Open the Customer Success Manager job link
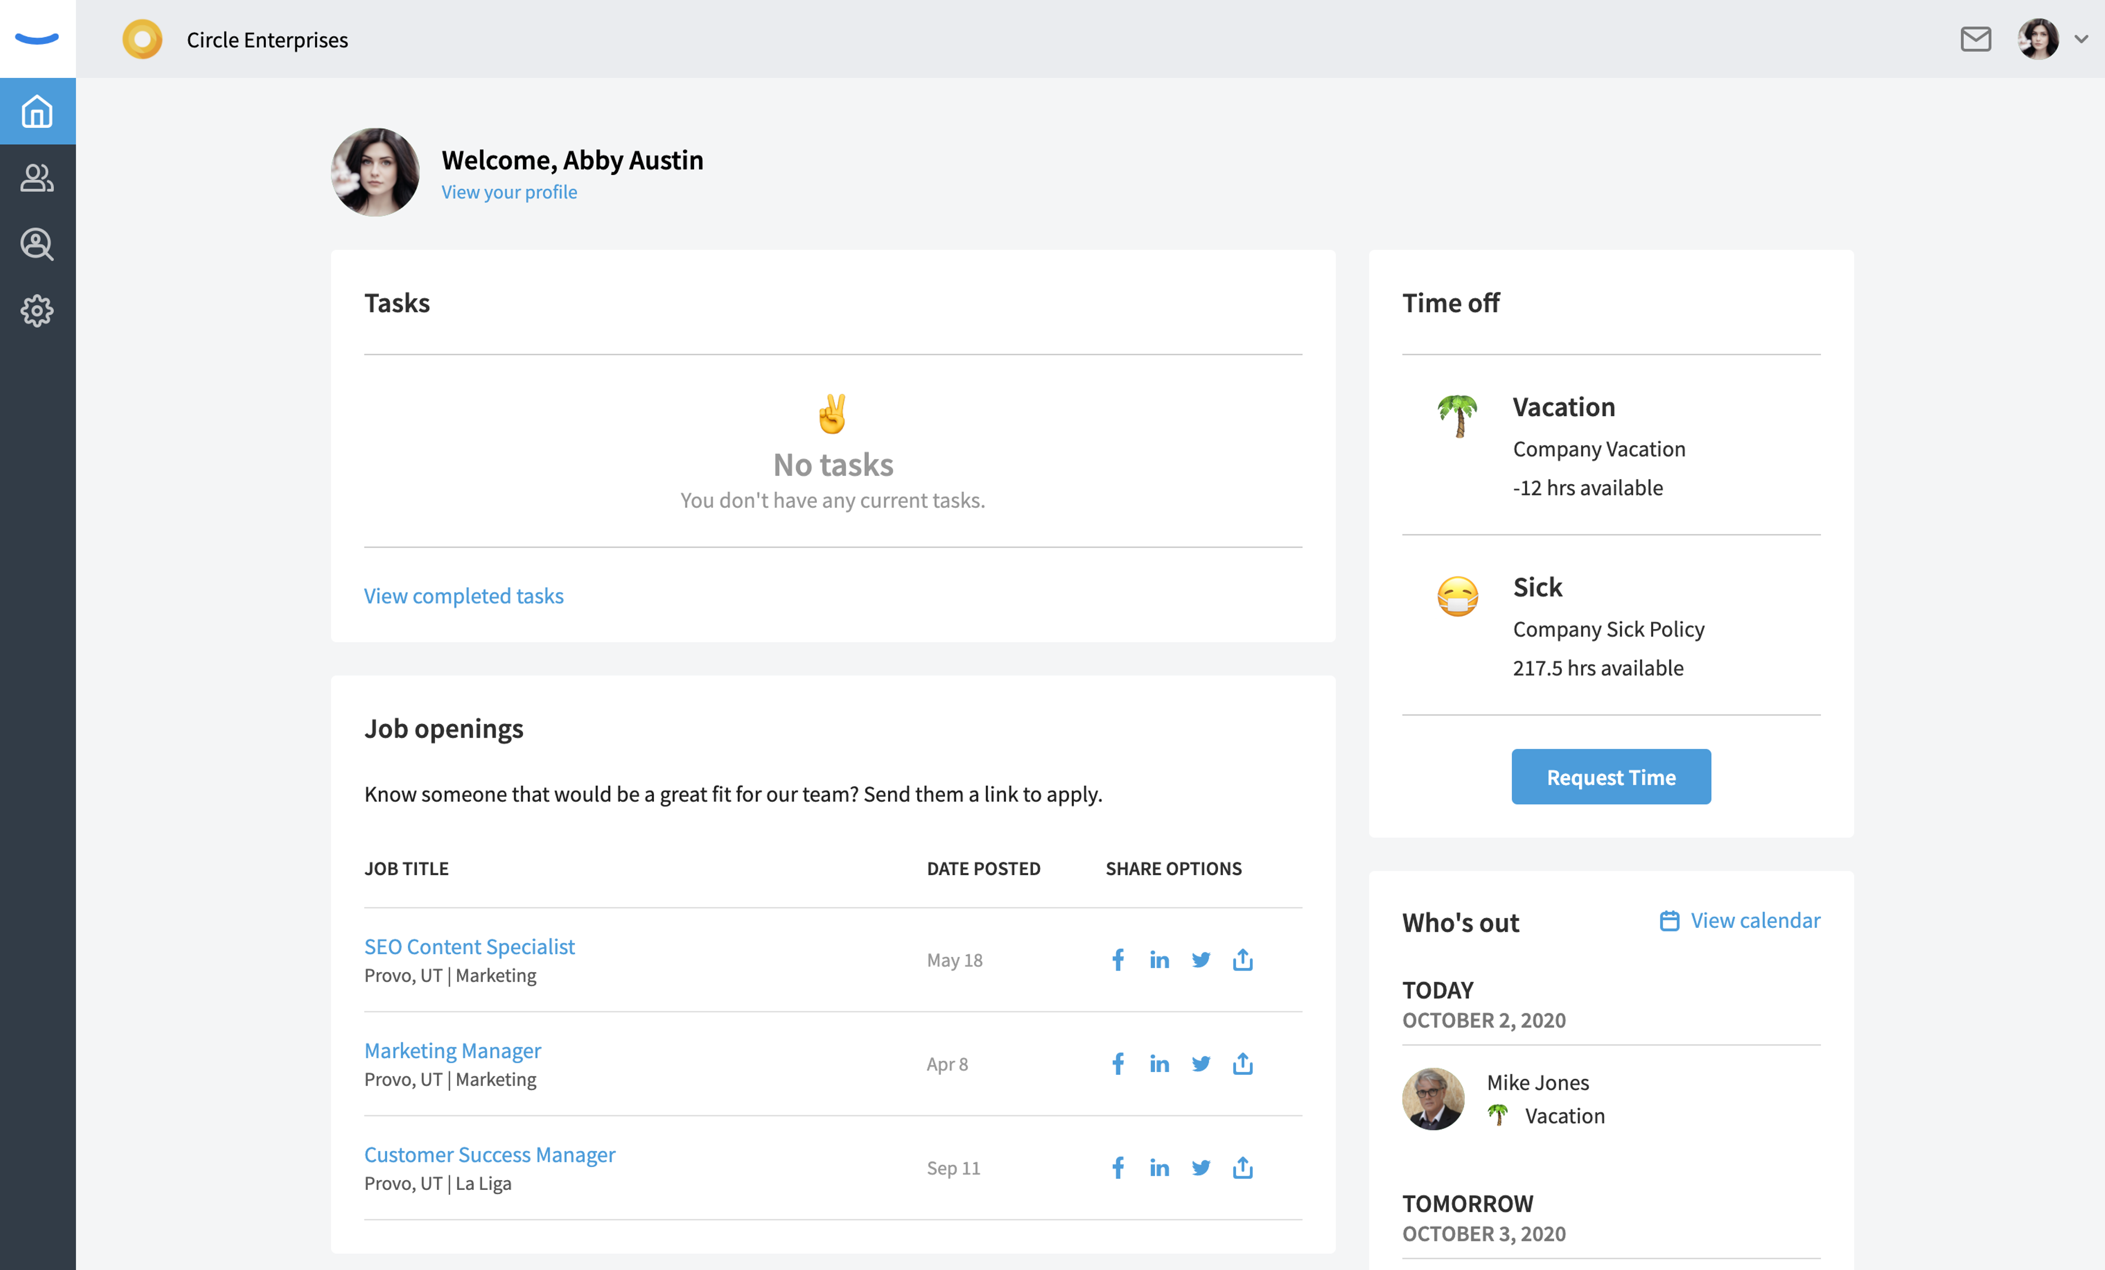Screen dimensions: 2105x1270 [490, 1155]
